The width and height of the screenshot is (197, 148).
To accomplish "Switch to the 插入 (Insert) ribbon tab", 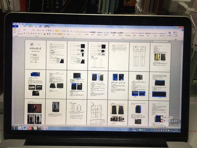I will 25,27.
